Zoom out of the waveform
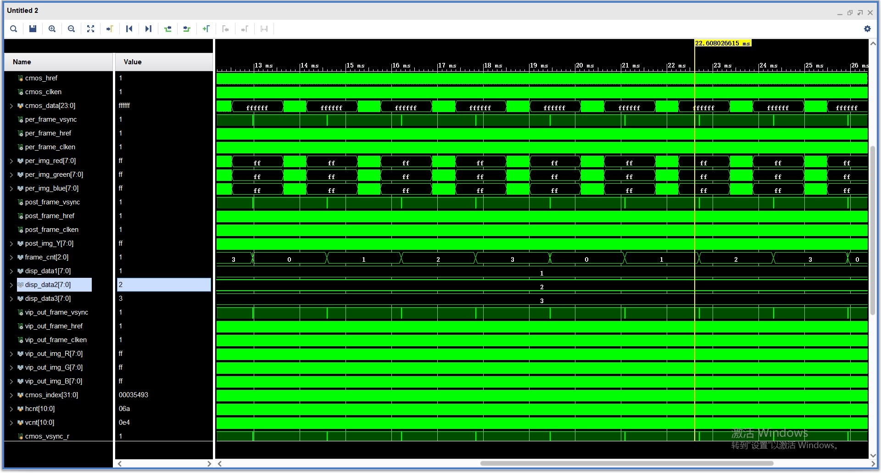Image resolution: width=881 pixels, height=473 pixels. (x=71, y=28)
